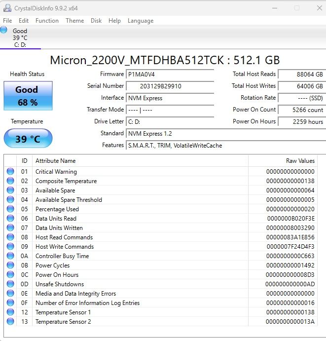Click Power On Hours value 2259 hours
The height and width of the screenshot is (341, 326).
click(302, 121)
